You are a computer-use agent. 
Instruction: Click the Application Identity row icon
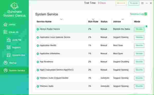point(38,45)
